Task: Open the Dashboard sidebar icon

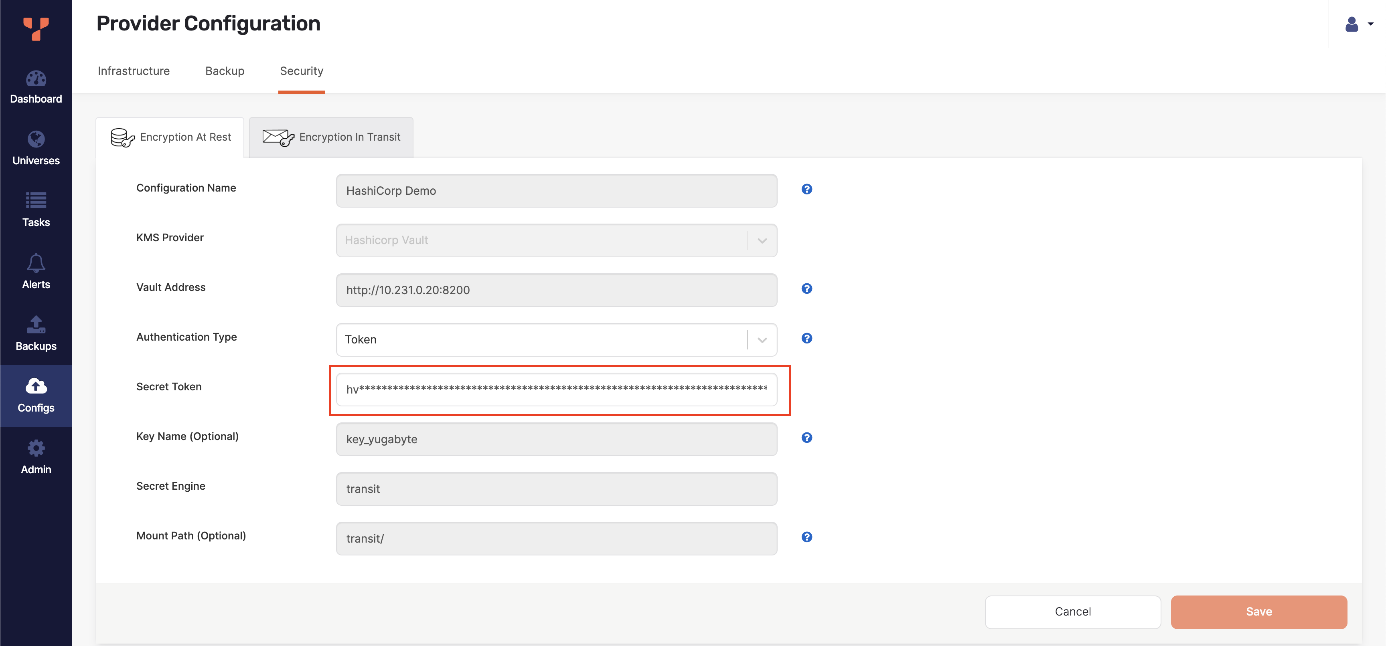Action: (36, 79)
